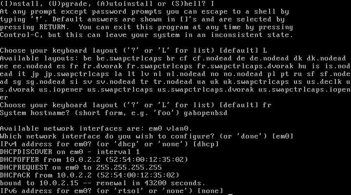Click the '(S)hell?' option text
Image resolution: width=351 pixels, height=195 pixels.
pyautogui.click(x=189, y=3)
